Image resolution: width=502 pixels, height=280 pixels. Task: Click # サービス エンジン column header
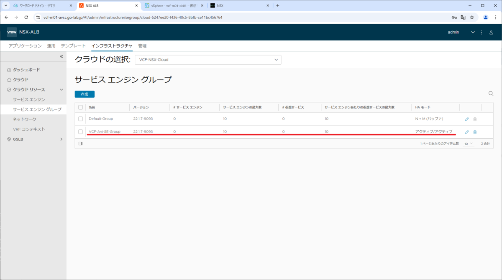coord(188,107)
